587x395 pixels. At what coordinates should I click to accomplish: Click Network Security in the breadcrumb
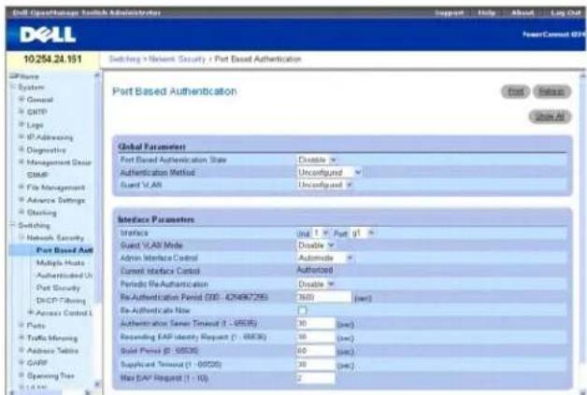[x=177, y=59]
